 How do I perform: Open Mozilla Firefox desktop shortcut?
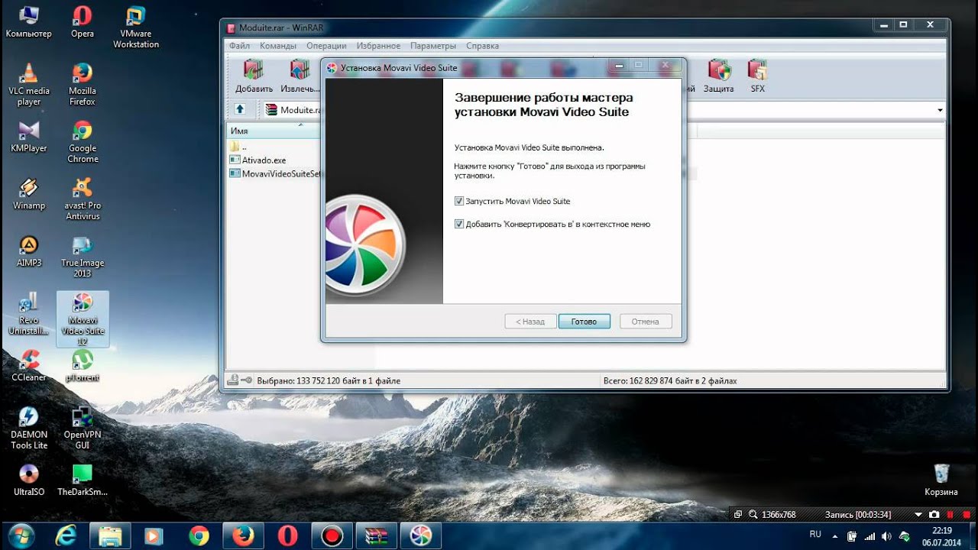tap(83, 85)
